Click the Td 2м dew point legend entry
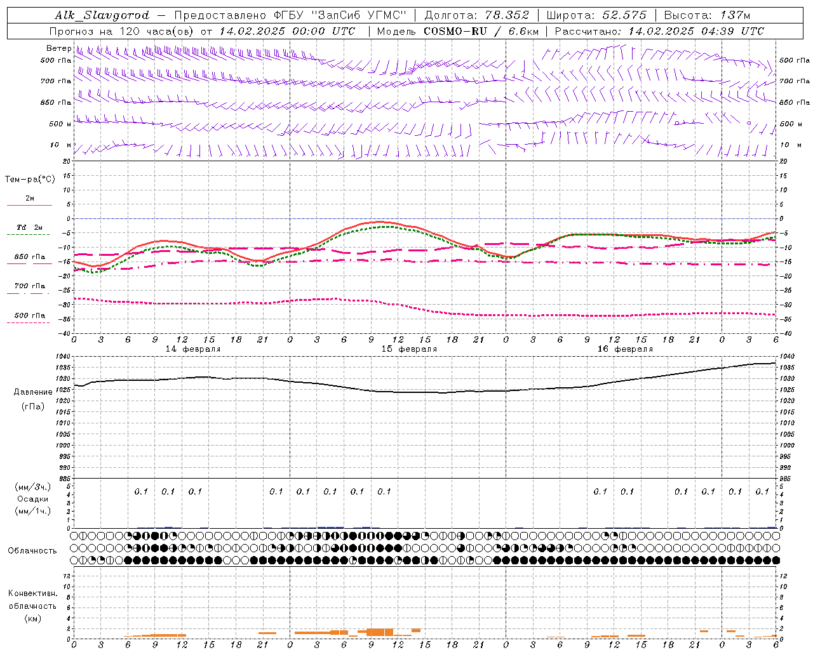 [30, 227]
